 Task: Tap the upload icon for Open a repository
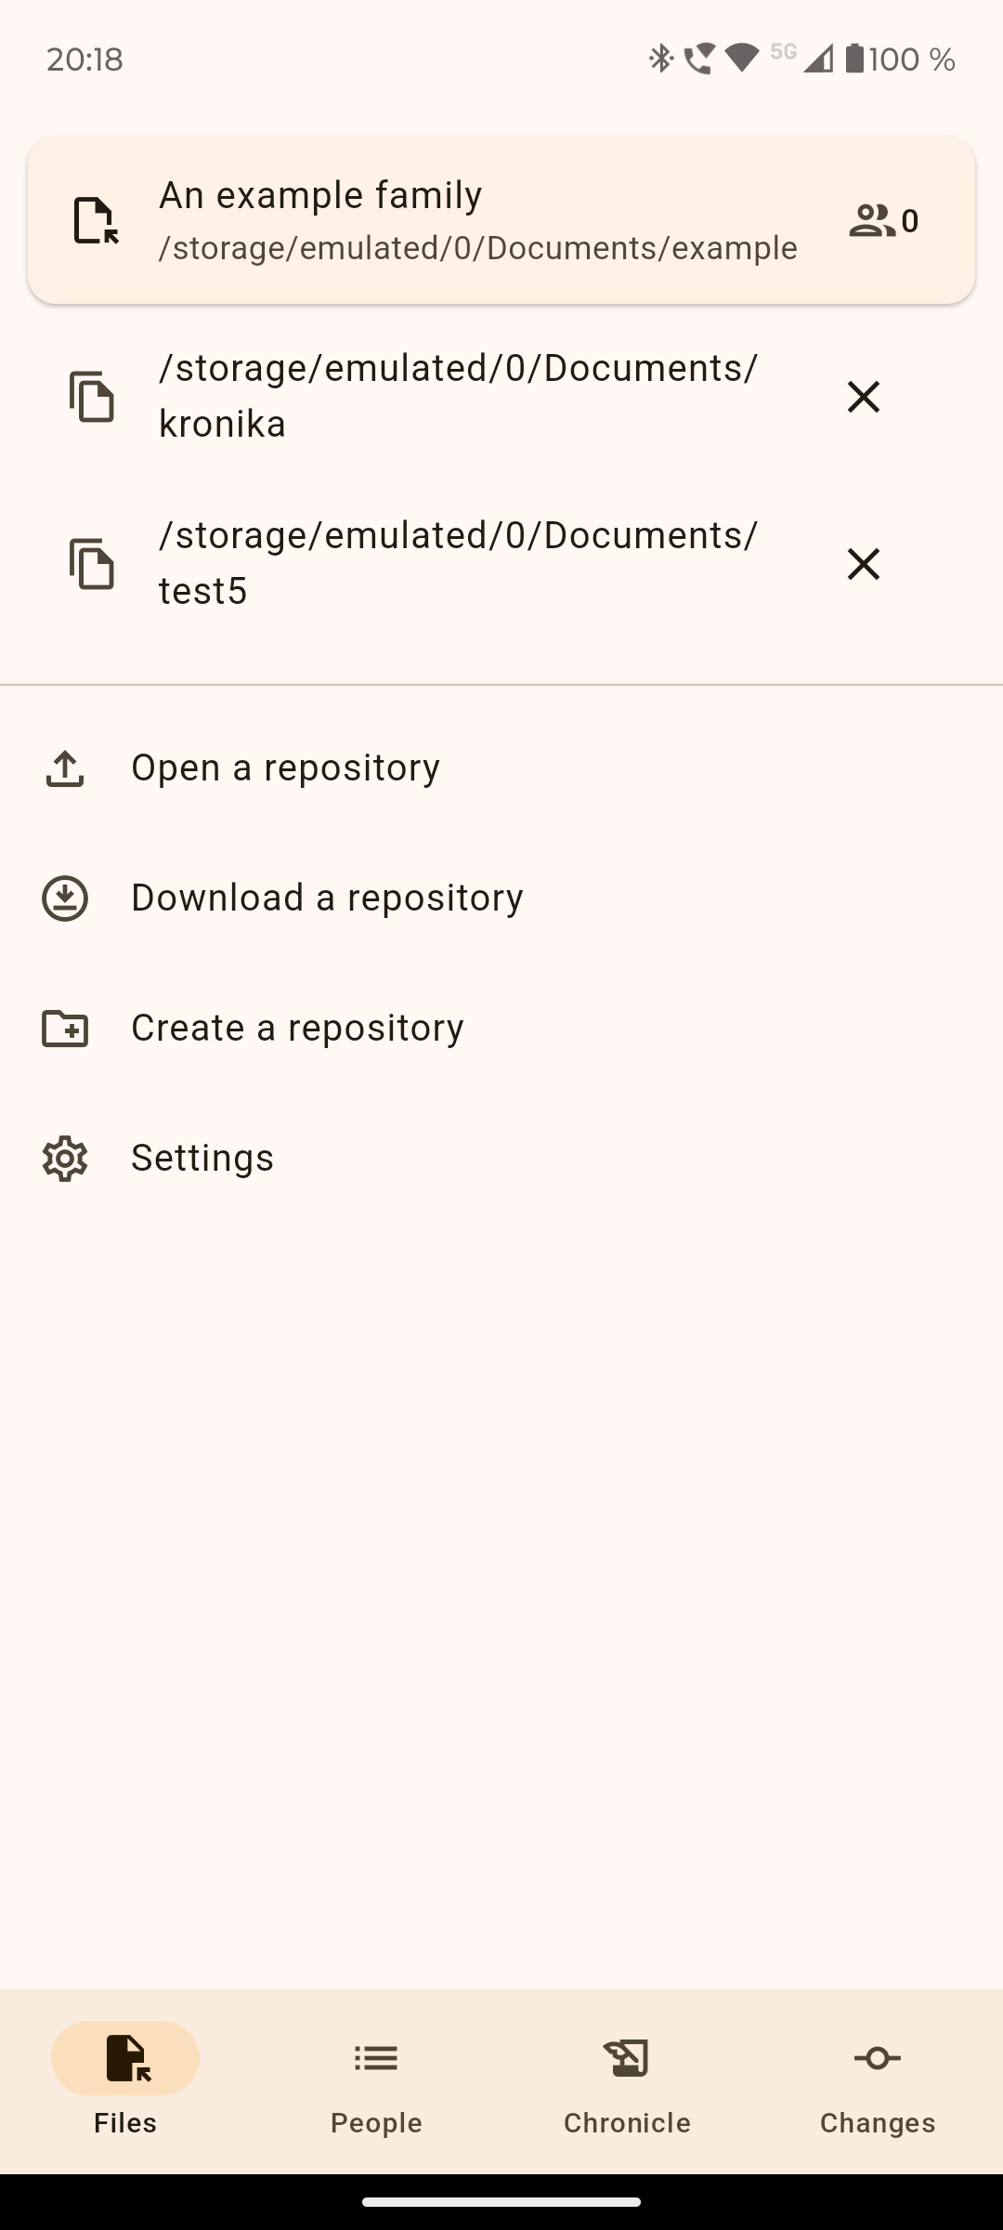(x=65, y=768)
